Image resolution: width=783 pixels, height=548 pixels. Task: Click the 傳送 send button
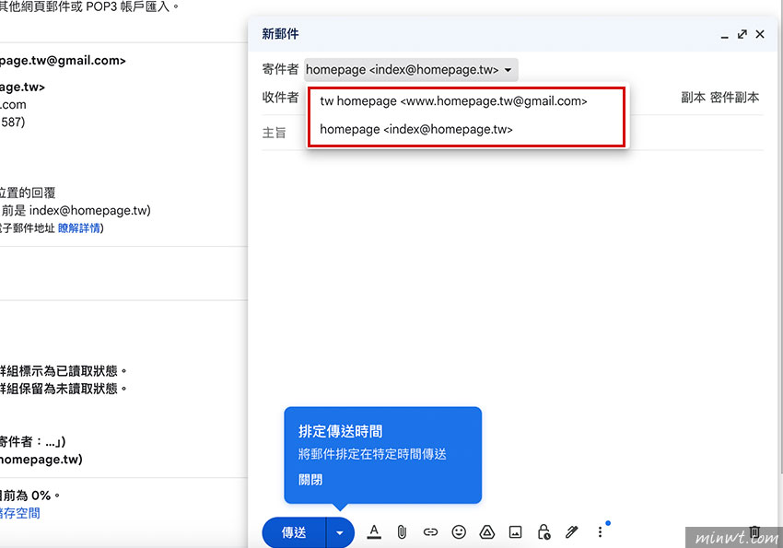tap(294, 533)
